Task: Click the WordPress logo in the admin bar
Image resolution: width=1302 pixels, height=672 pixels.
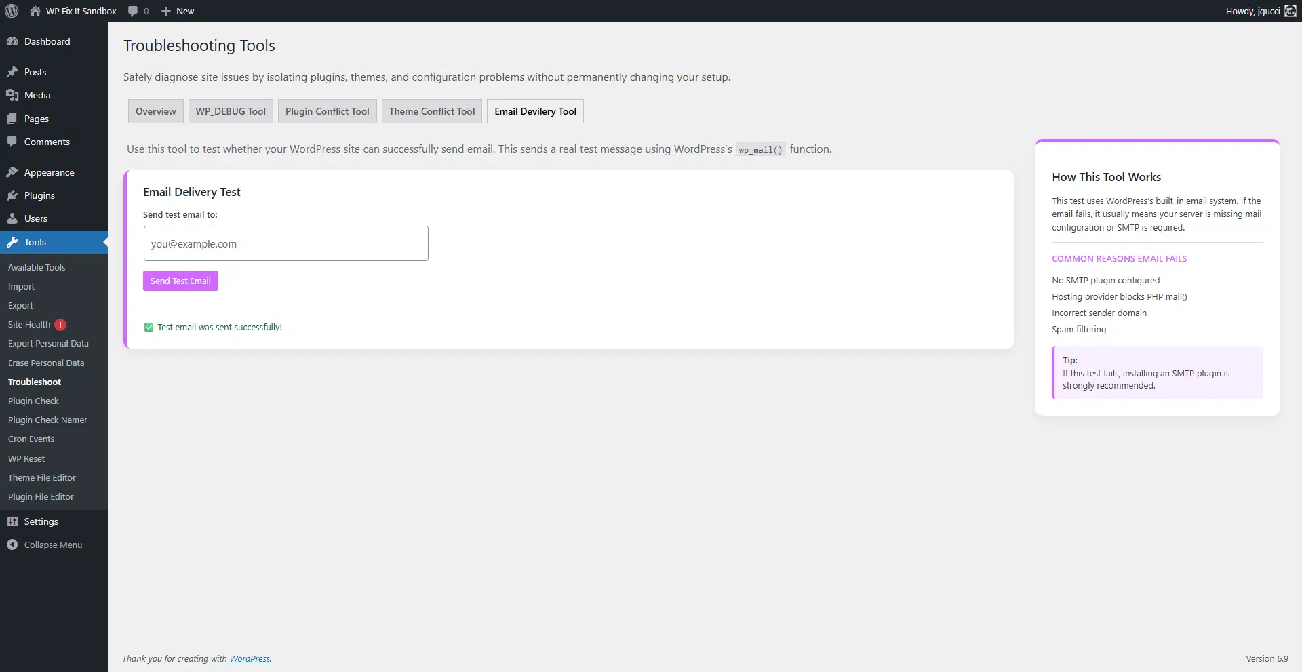Action: (x=11, y=11)
